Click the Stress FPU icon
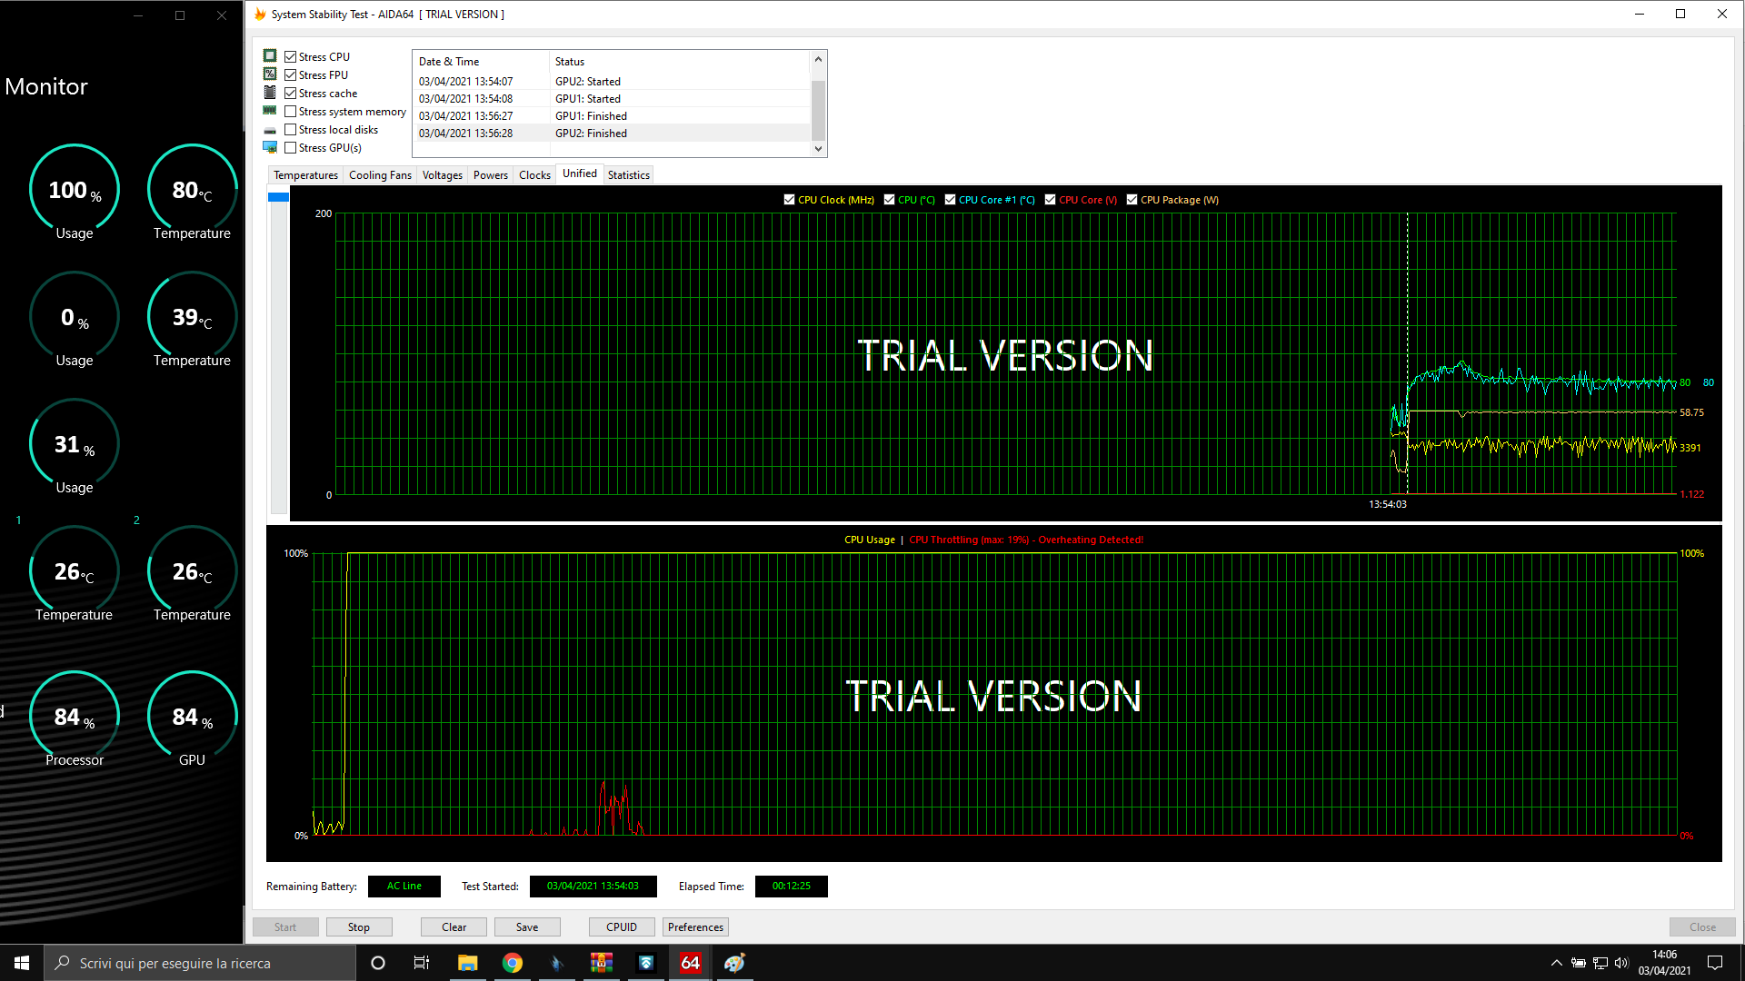 (270, 74)
